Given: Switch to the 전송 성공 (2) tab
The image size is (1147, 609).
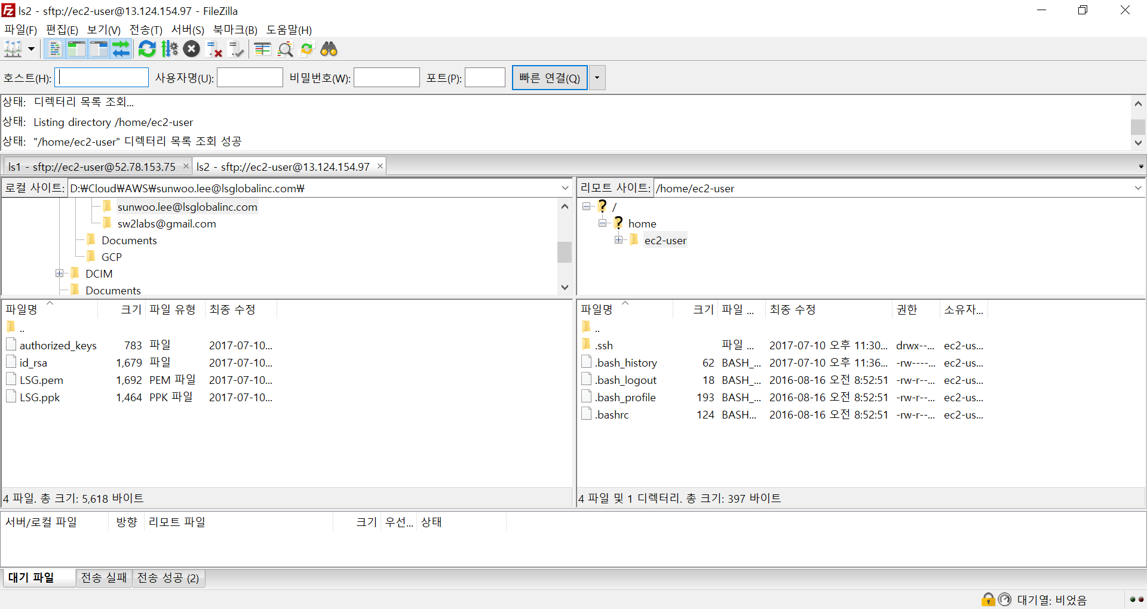Looking at the screenshot, I should [168, 577].
